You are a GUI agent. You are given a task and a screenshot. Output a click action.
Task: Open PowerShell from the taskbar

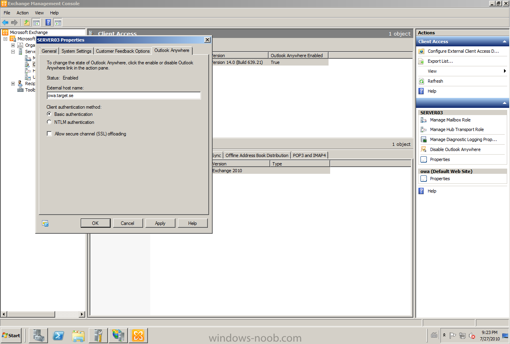click(59, 335)
